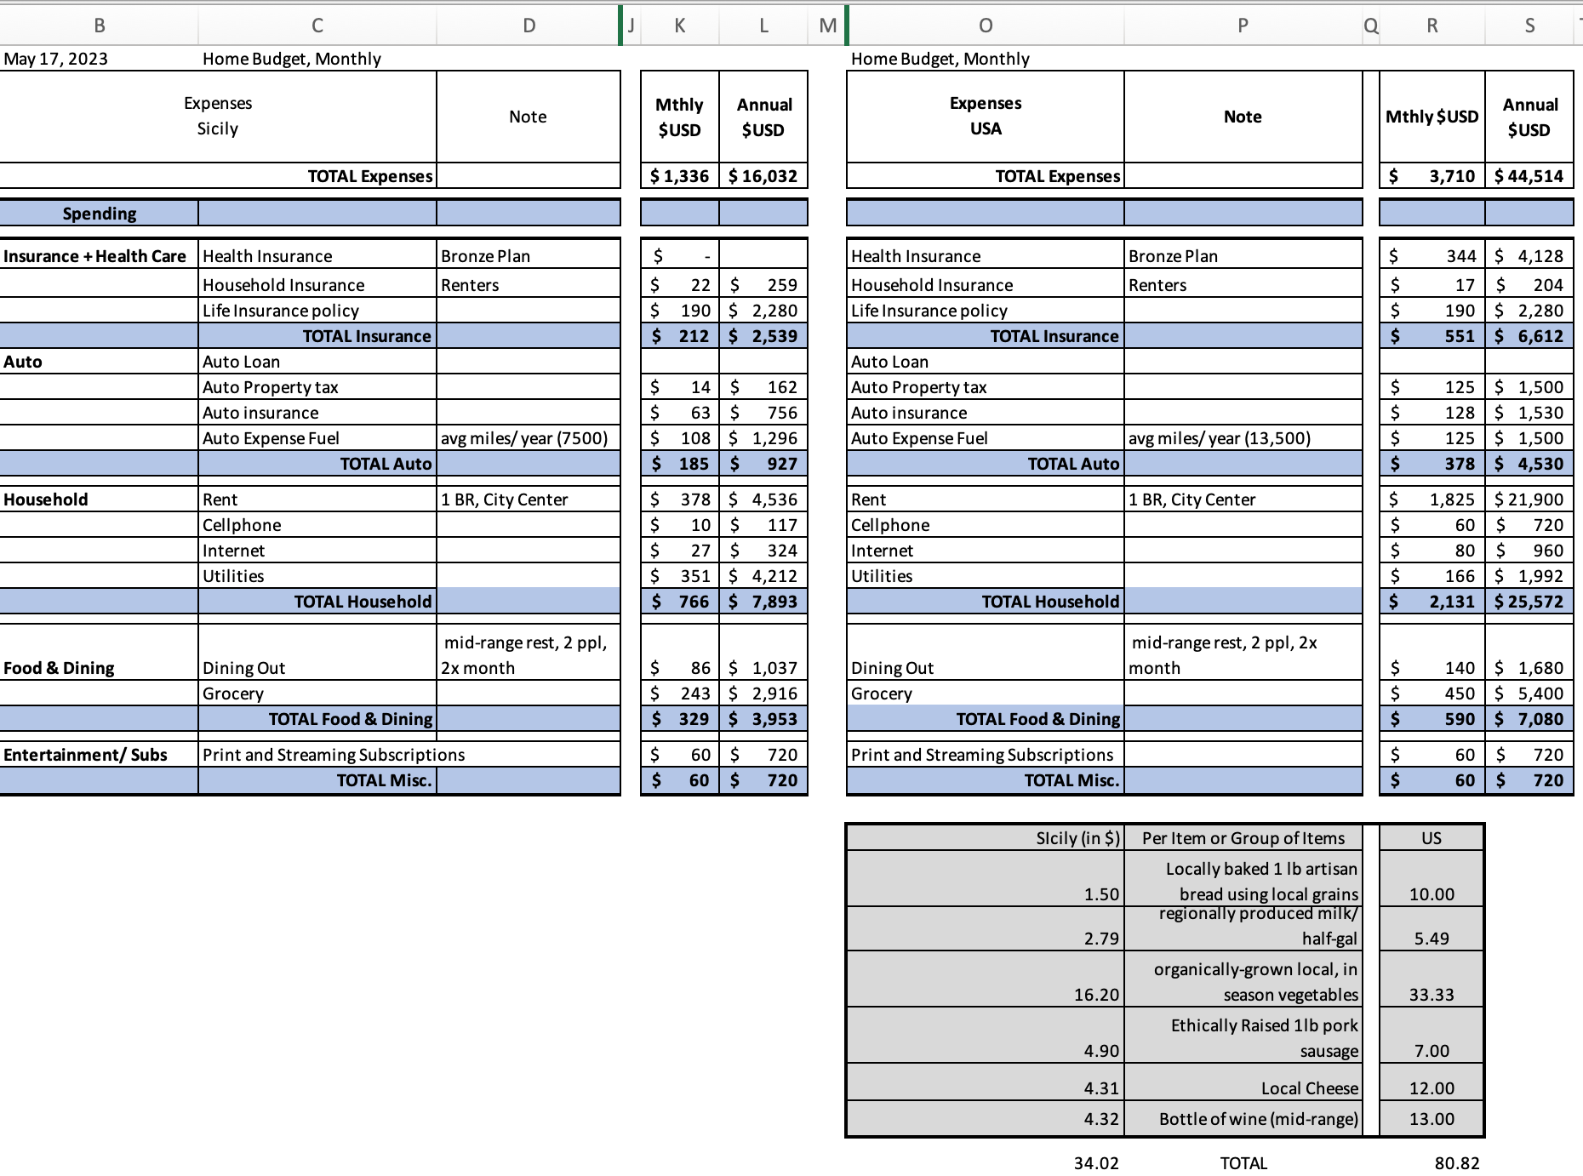Click column K header
Screen dimensions: 1583x1176
click(679, 26)
